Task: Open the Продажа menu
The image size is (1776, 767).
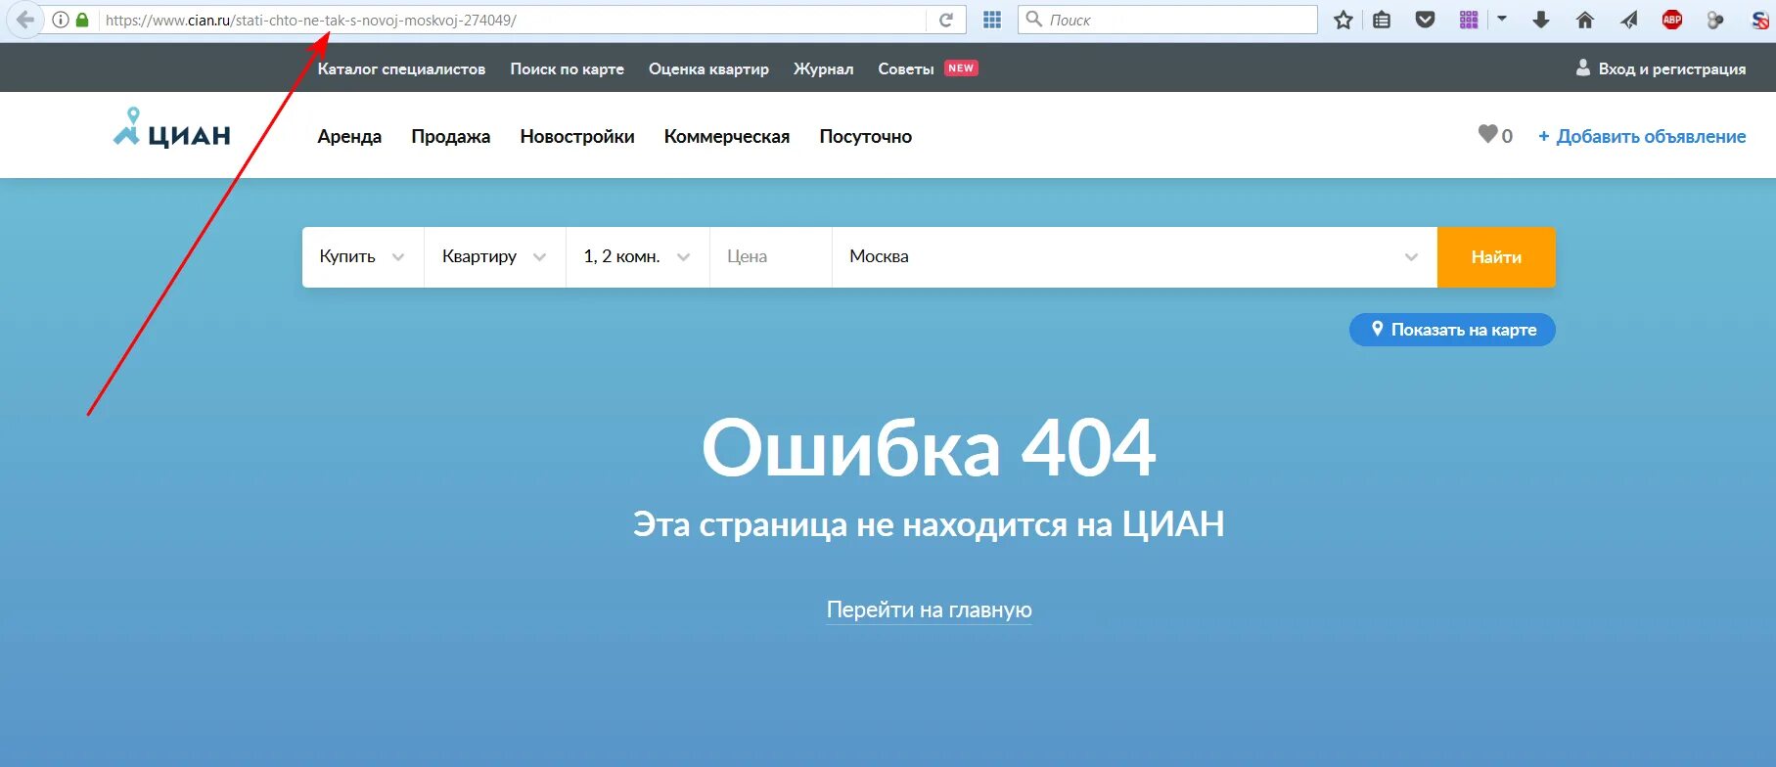Action: click(x=450, y=136)
